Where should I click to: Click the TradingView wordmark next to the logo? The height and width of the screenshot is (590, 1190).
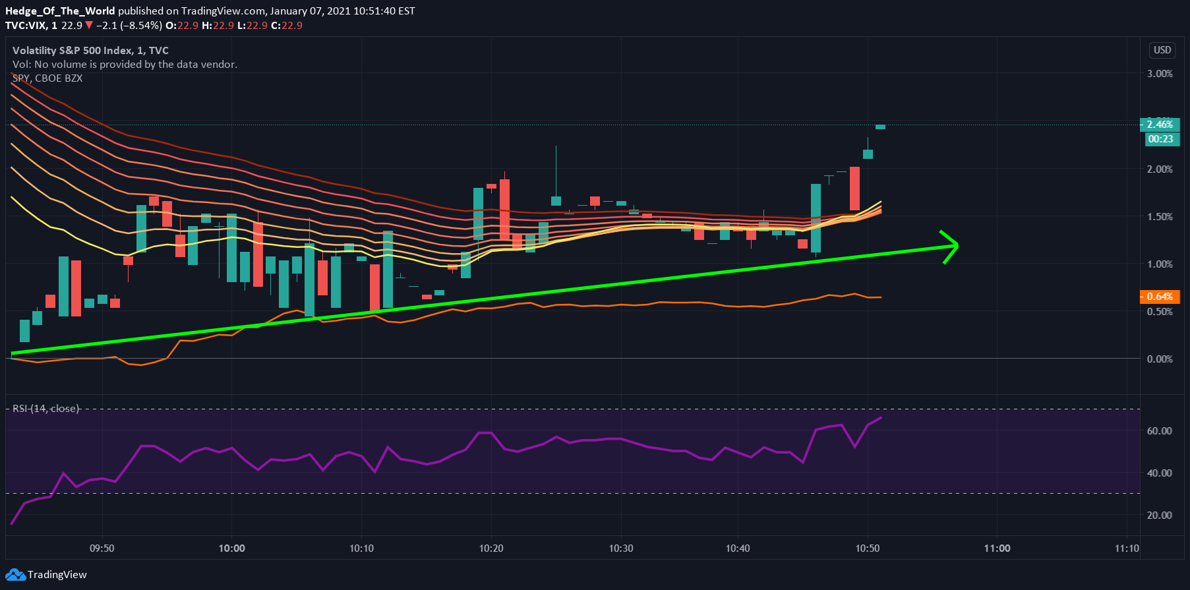point(57,575)
